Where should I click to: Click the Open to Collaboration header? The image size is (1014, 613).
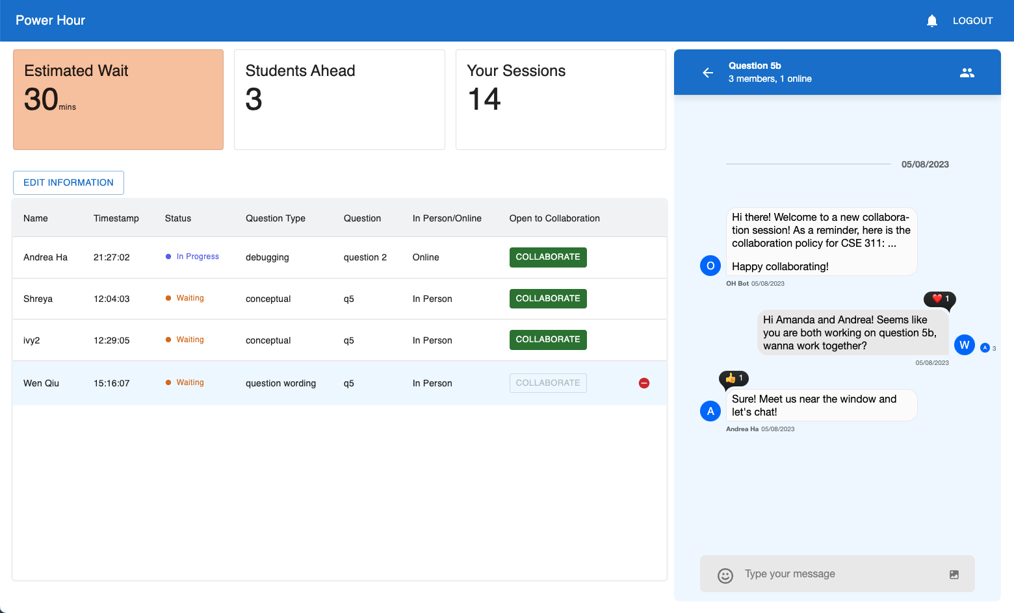[x=554, y=218]
